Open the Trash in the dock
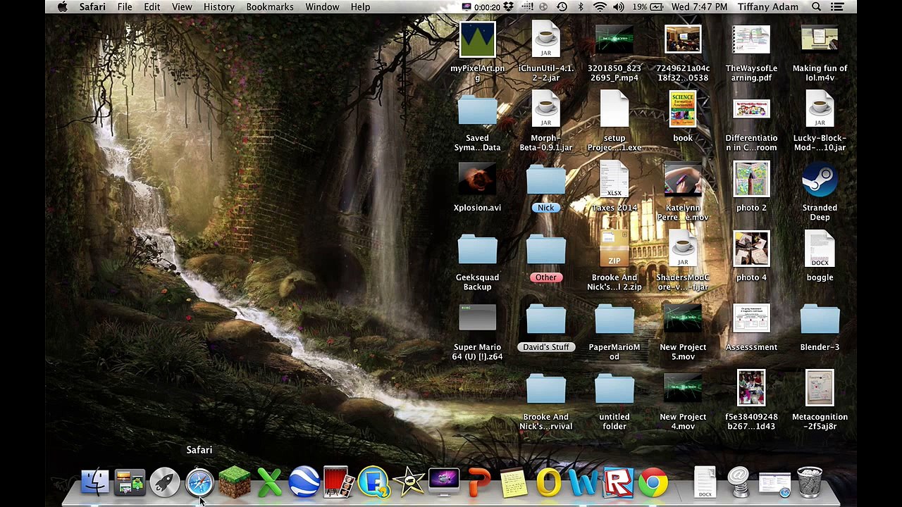902x507 pixels. 810,482
